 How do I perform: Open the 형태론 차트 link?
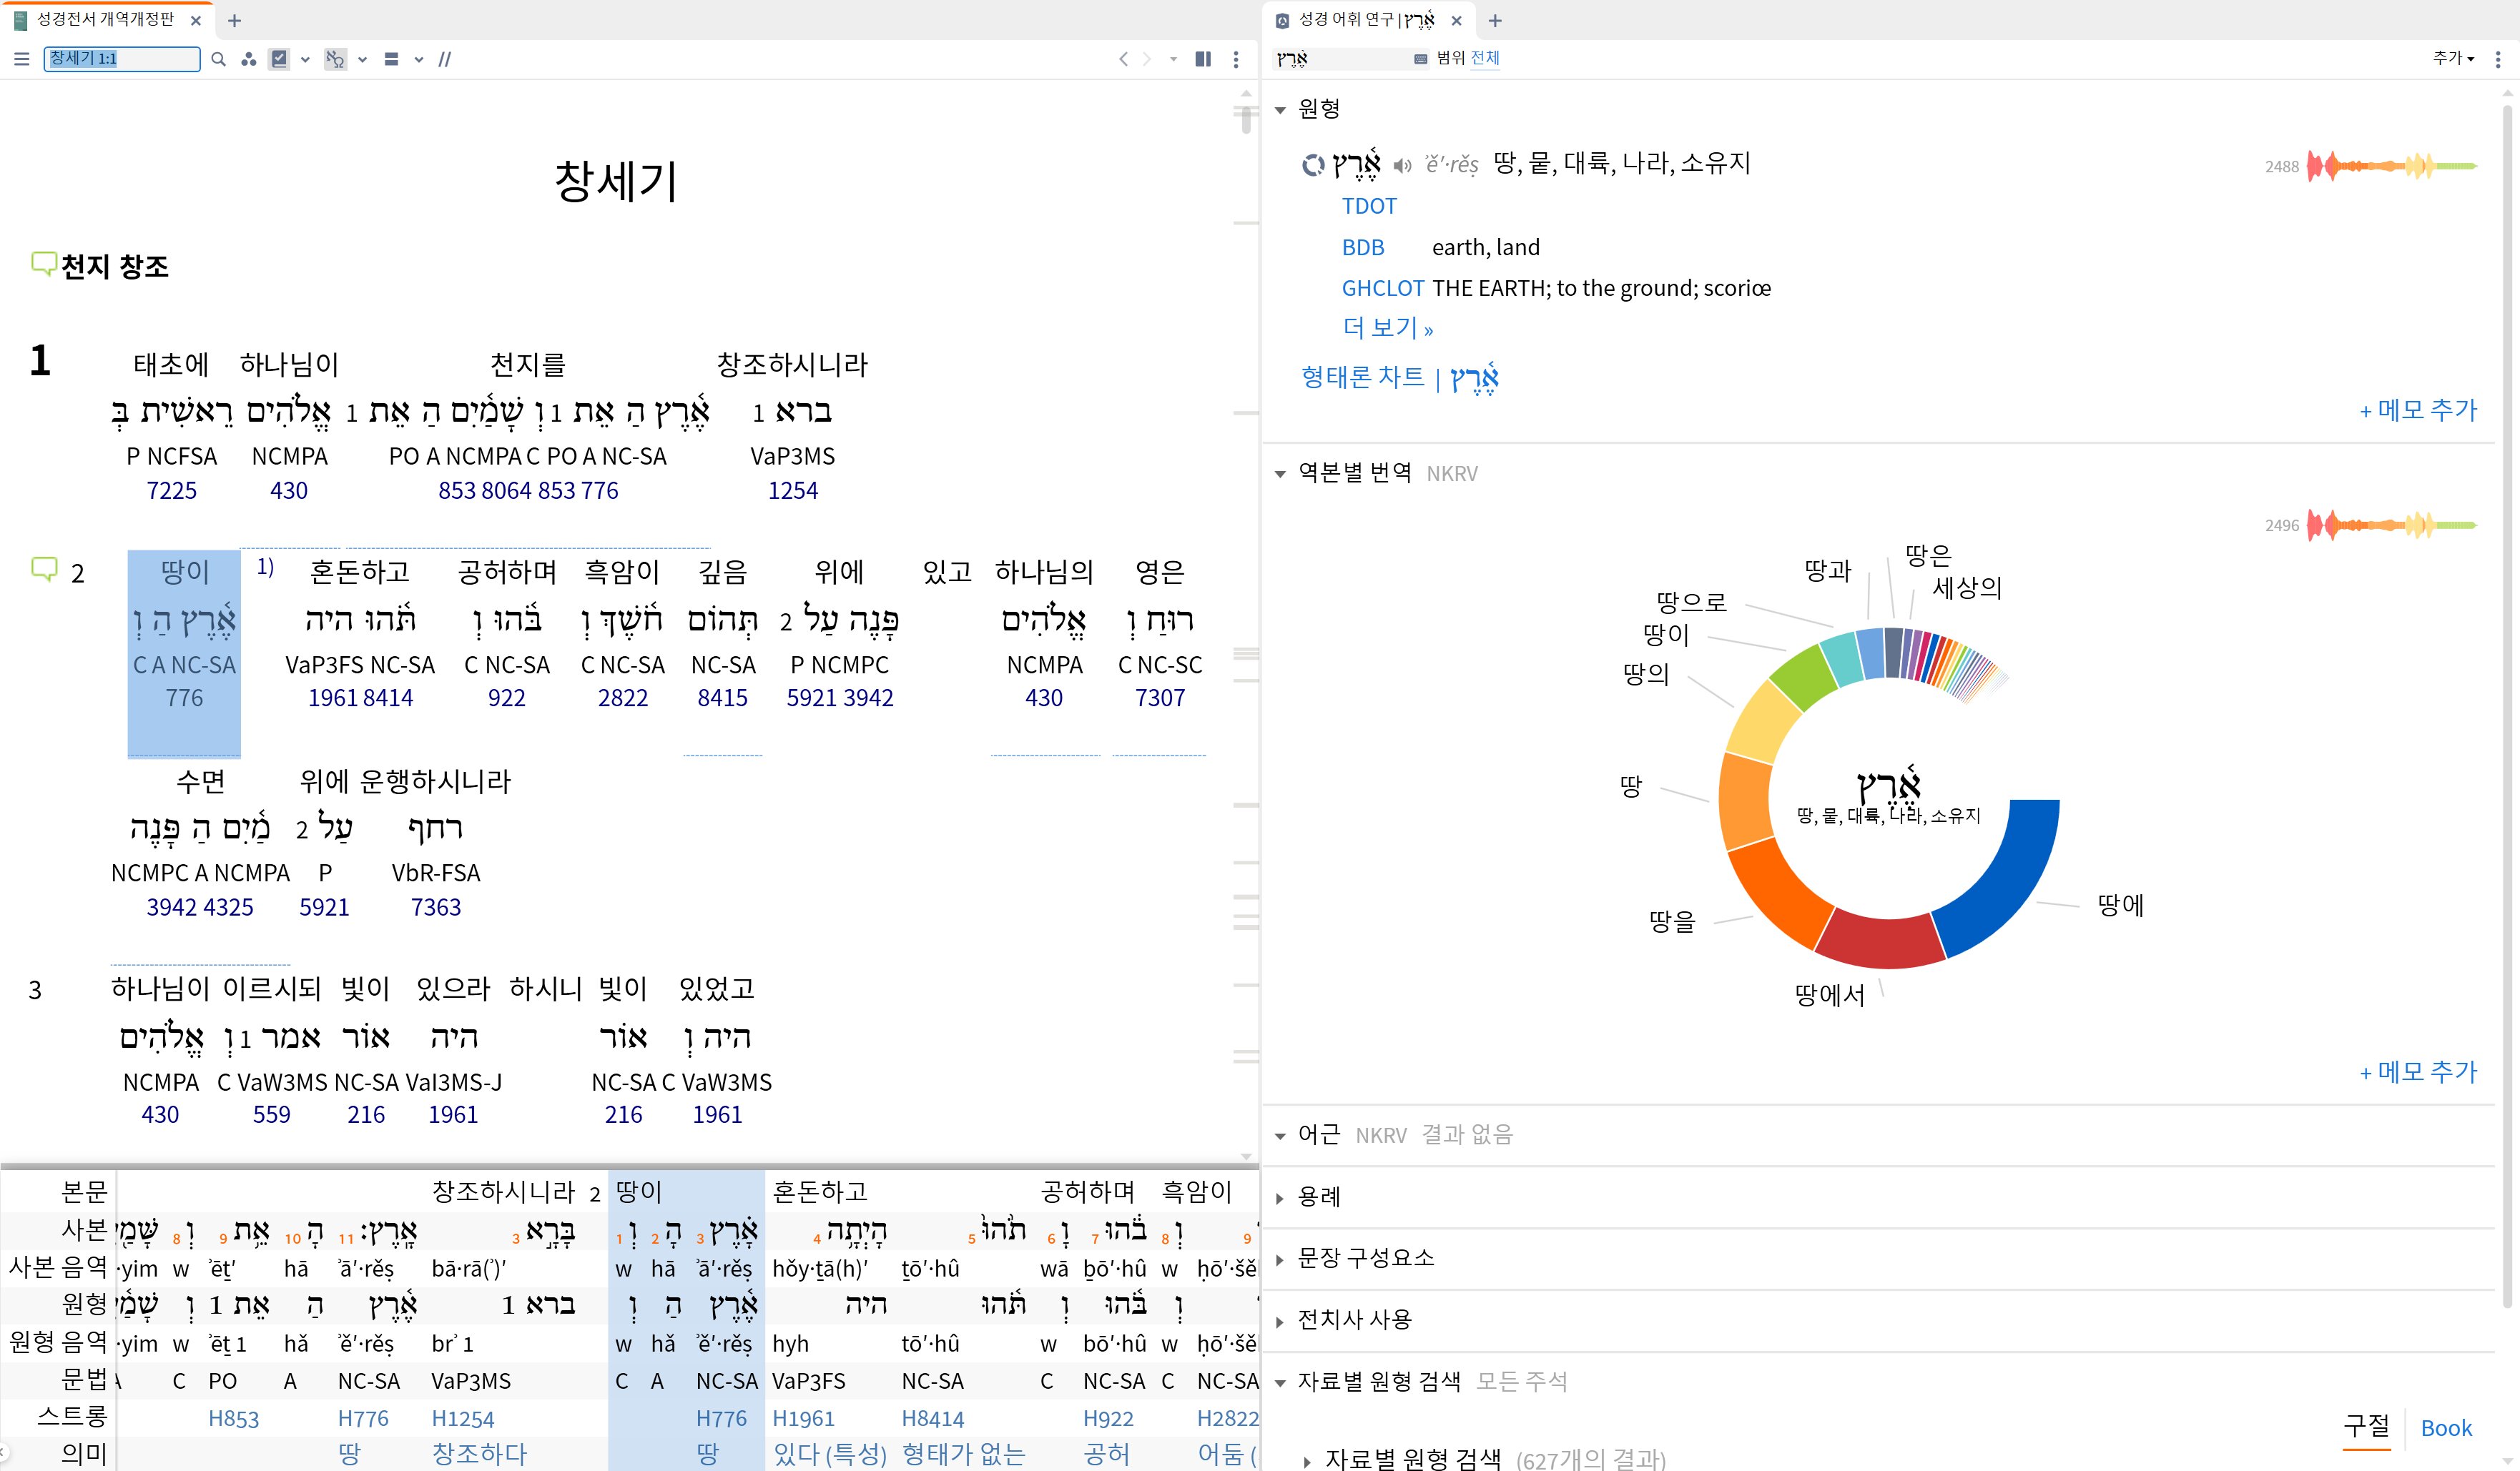(x=1399, y=377)
